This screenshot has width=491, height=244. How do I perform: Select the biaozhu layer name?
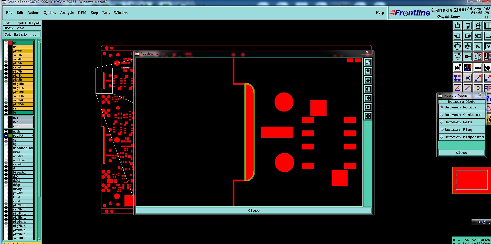[x=23, y=172]
